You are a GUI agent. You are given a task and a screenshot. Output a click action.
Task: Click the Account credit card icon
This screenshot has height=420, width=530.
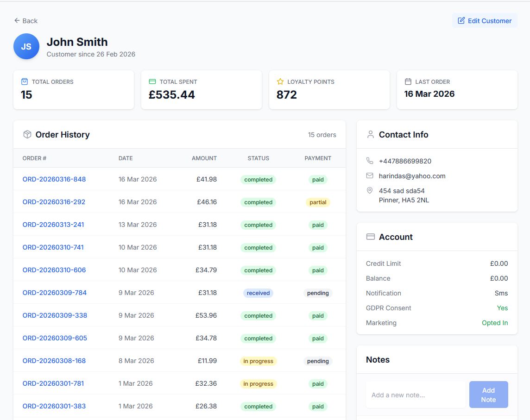(371, 237)
